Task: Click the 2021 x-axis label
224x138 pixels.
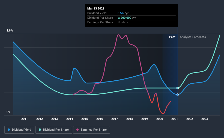Action: pos(175,119)
